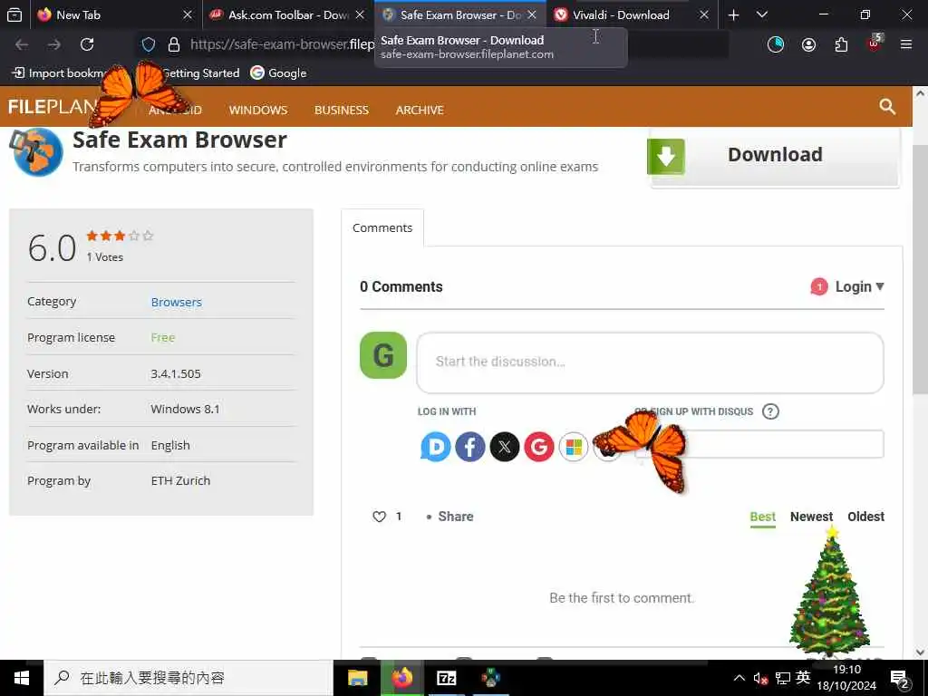Close the Safe Exam Browser tab
Viewport: 928px width, 696px height.
(531, 14)
